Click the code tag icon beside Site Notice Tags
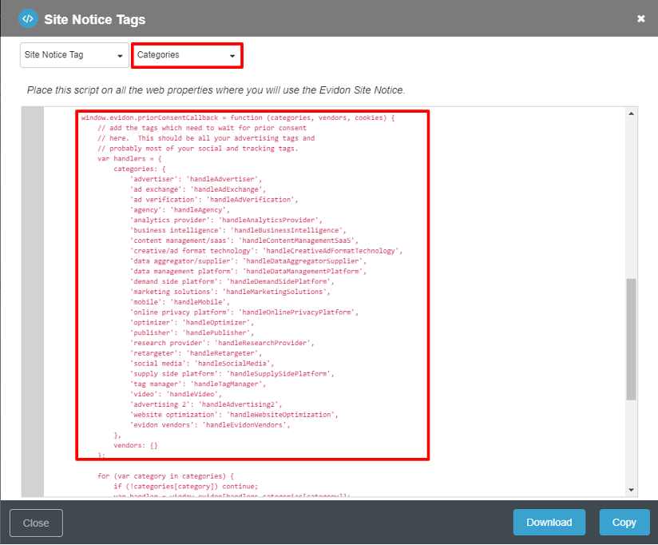 [x=28, y=19]
